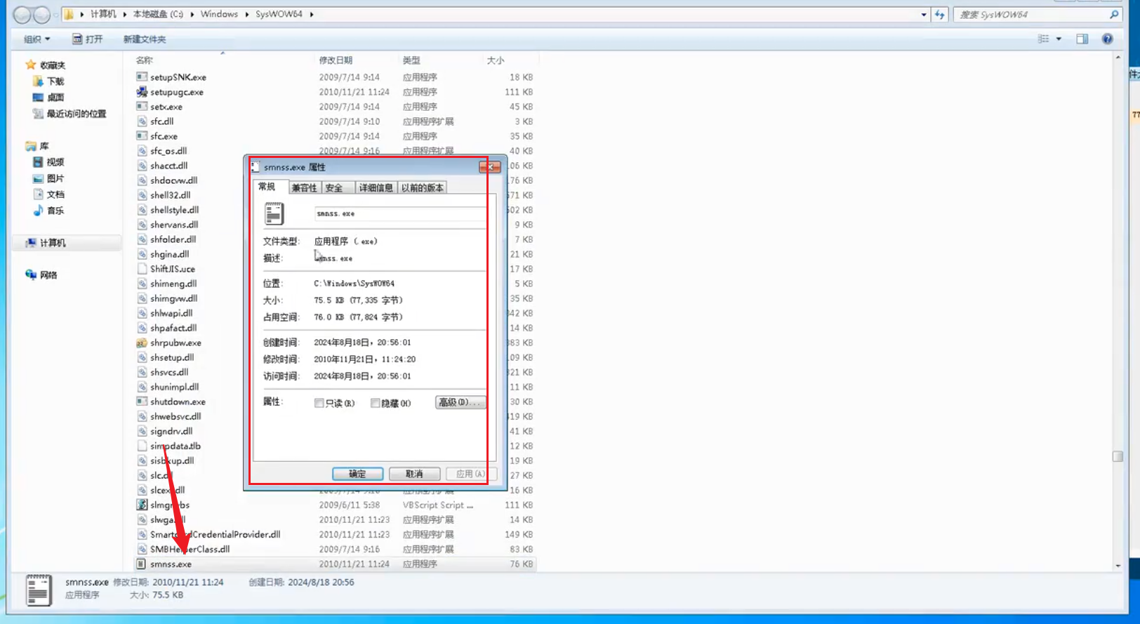Expand the Windows breadcrumb arrow

(246, 14)
